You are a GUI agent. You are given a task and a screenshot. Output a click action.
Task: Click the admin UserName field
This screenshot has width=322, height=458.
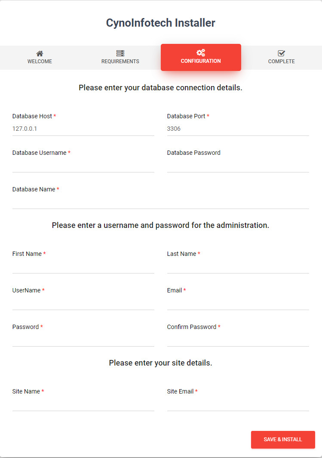(x=83, y=303)
